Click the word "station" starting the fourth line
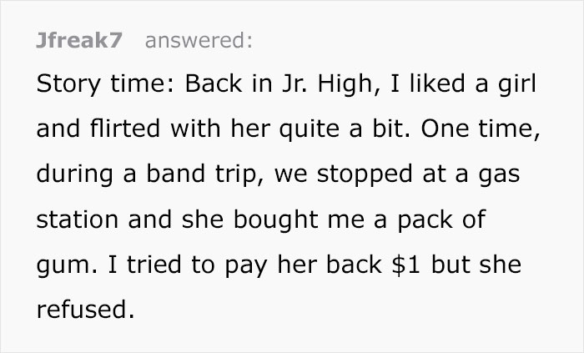 click(x=78, y=219)
